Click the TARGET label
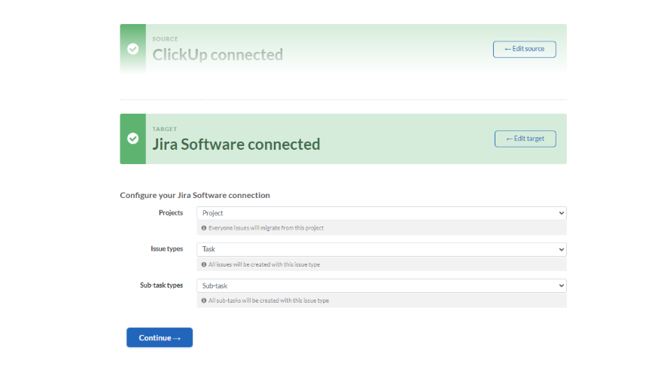 [165, 130]
